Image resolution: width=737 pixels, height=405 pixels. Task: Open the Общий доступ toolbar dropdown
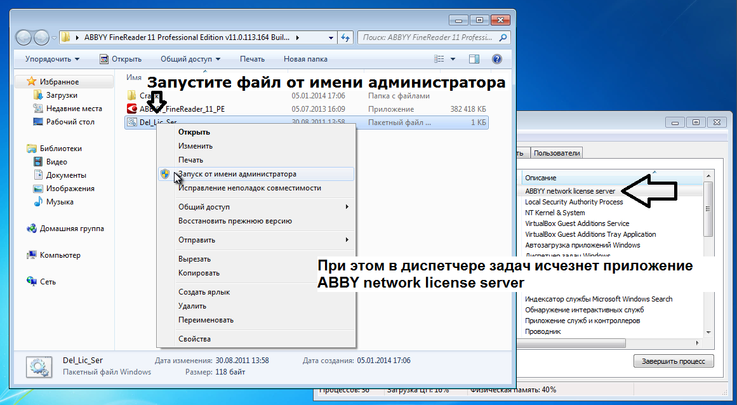tap(190, 59)
